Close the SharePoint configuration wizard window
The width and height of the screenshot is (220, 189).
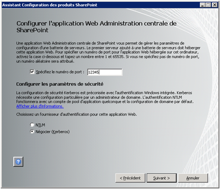214,5
